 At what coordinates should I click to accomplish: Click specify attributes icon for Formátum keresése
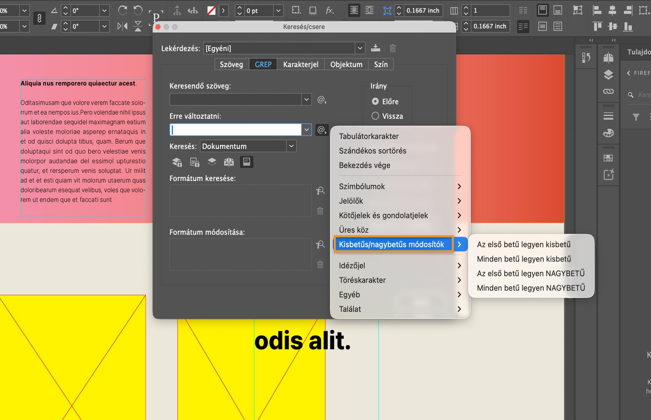pyautogui.click(x=320, y=191)
